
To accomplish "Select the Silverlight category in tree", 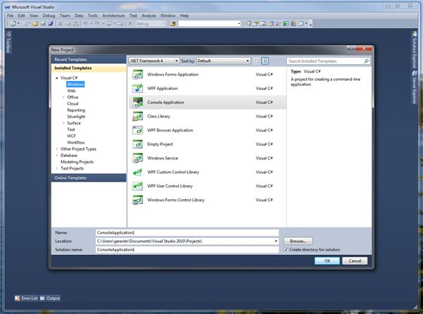I will (x=76, y=117).
